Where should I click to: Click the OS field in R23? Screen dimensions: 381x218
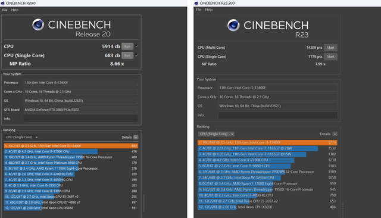pyautogui.click(x=278, y=106)
